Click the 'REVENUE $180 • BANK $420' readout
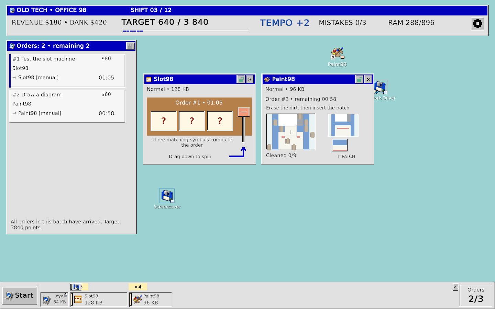495x309 pixels. click(59, 23)
